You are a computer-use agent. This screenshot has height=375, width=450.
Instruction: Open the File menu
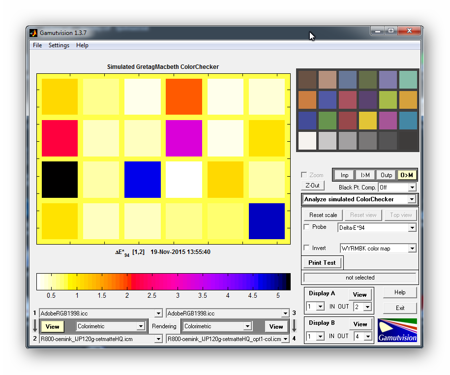pos(37,45)
